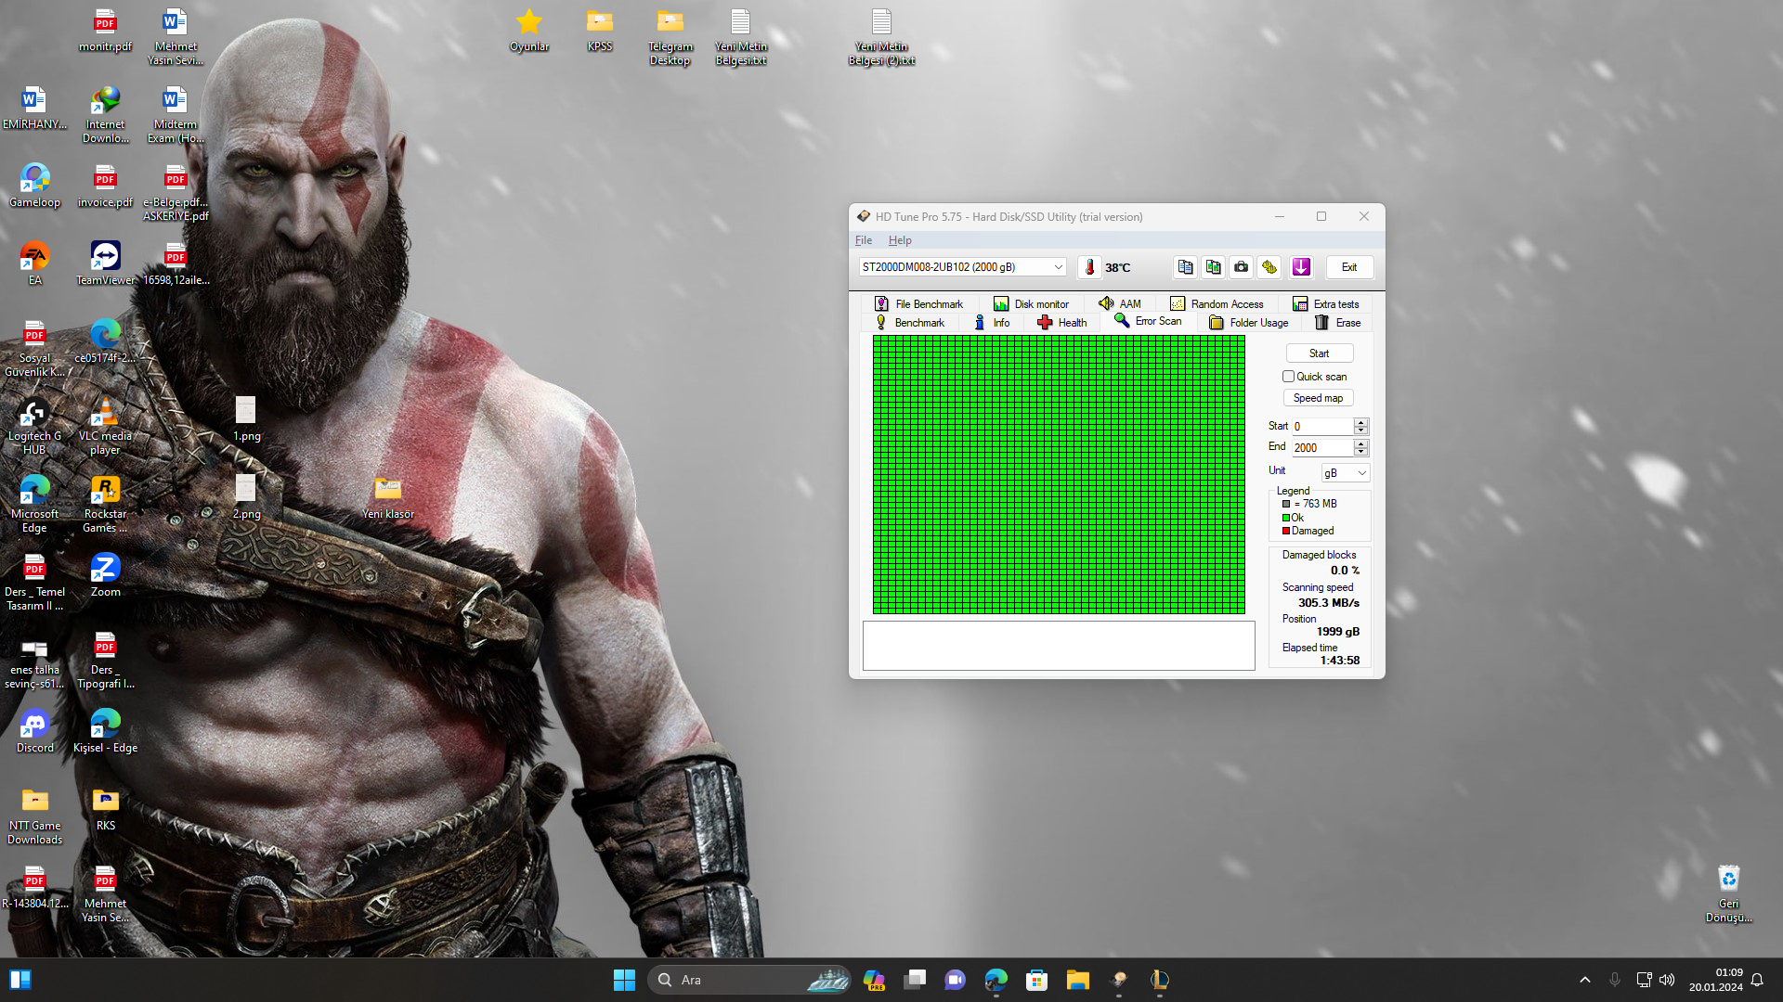Open the options wrench icon
The image size is (1783, 1002).
[1269, 267]
